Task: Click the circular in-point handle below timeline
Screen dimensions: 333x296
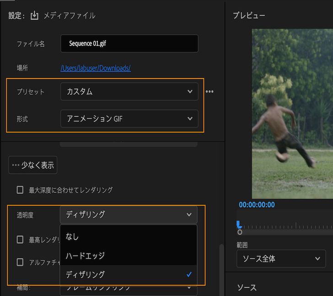Action: click(x=240, y=232)
